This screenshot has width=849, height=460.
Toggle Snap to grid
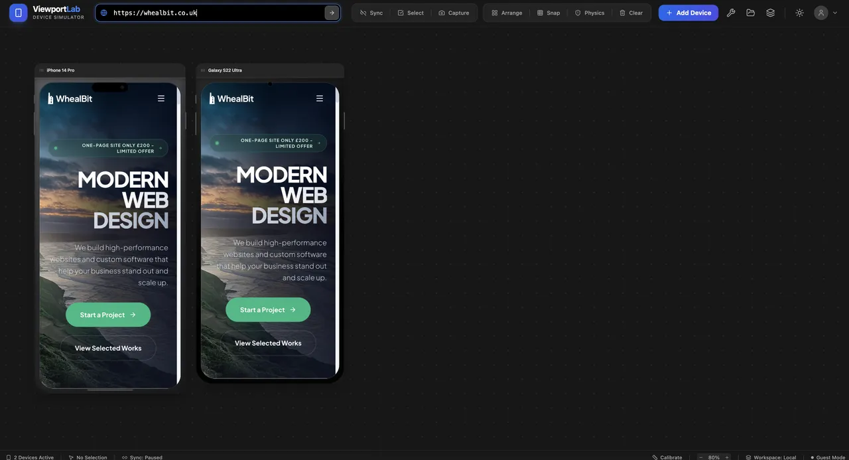click(x=549, y=13)
